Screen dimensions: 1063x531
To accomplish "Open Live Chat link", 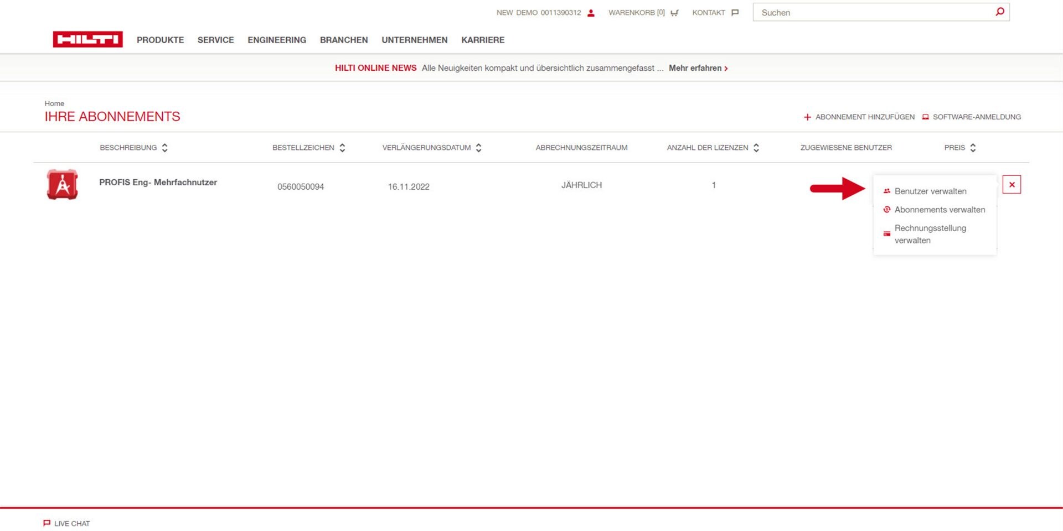I will tap(72, 523).
